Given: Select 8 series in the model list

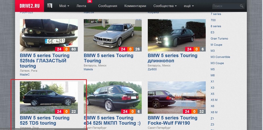Looking at the screenshot, I should point(216,26).
